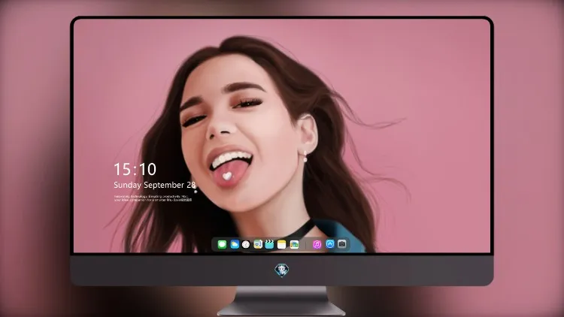The image size is (564, 317).
Task: Open the Weather app in the dock
Action: (x=235, y=244)
